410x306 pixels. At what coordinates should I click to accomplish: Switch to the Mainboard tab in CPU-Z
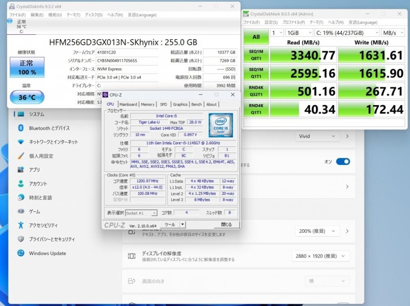(128, 104)
